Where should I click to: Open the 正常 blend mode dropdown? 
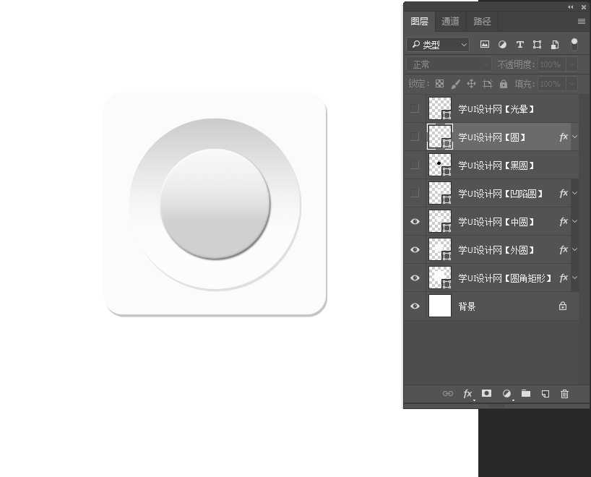coord(449,64)
